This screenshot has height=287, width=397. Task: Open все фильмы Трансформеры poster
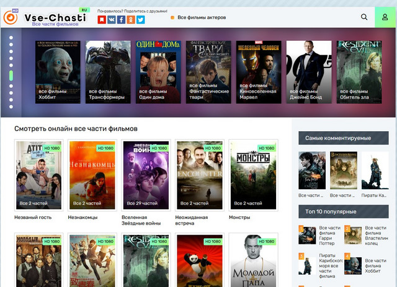tap(108, 72)
